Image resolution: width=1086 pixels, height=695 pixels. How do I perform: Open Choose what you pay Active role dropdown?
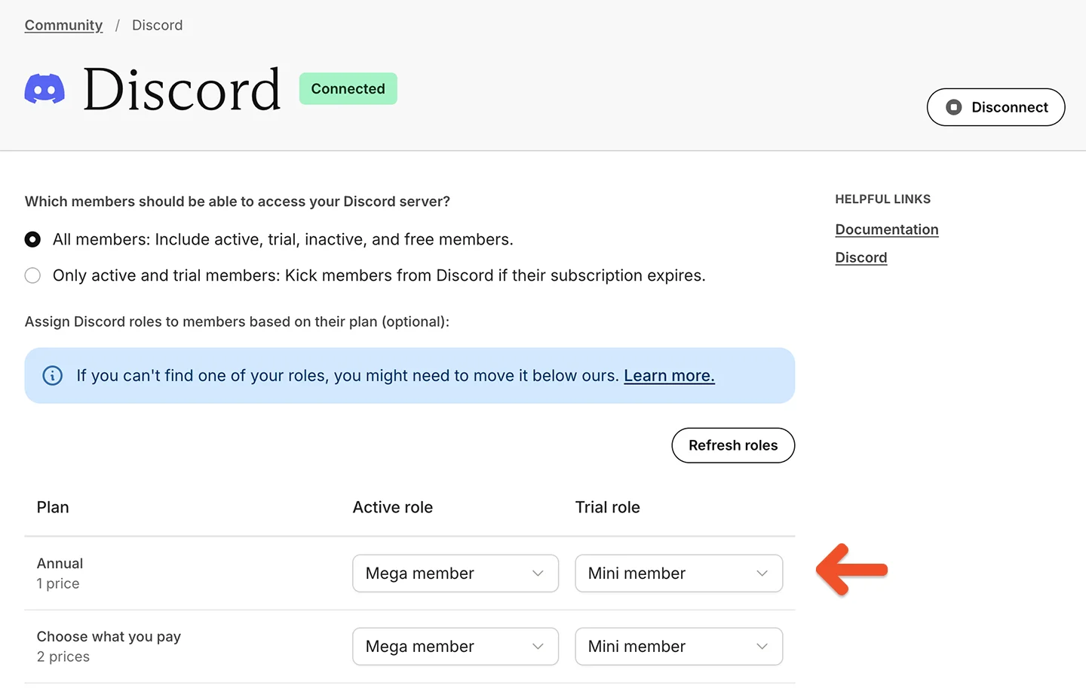click(456, 647)
